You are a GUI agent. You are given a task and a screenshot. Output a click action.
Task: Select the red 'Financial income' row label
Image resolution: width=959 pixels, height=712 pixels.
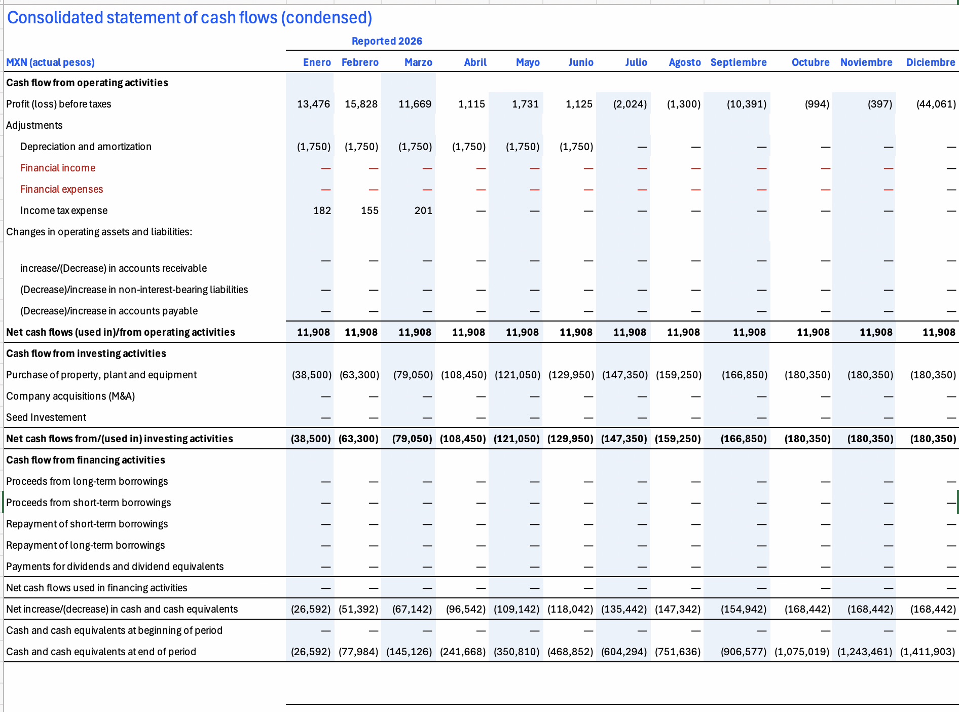click(x=58, y=168)
